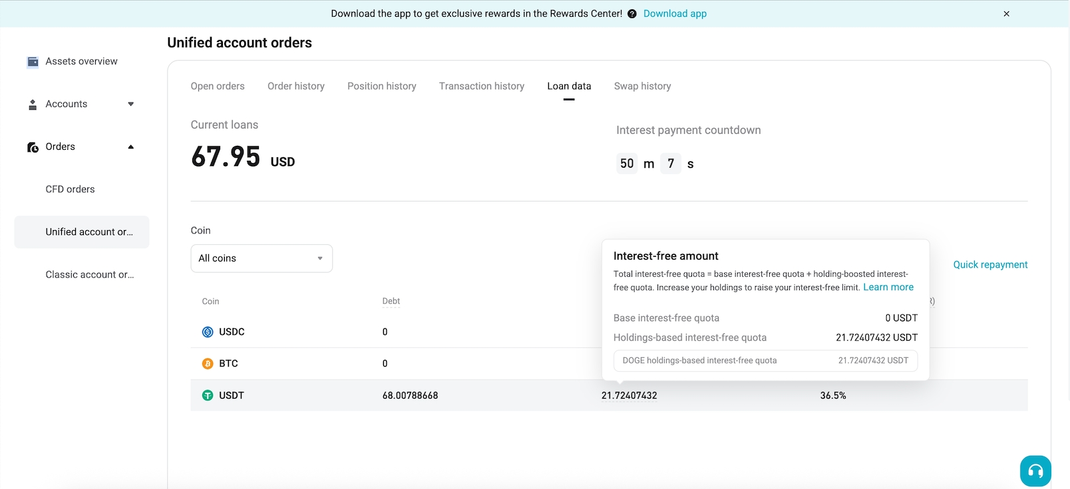Click the Coin column header in table
The image size is (1070, 489).
coord(210,301)
